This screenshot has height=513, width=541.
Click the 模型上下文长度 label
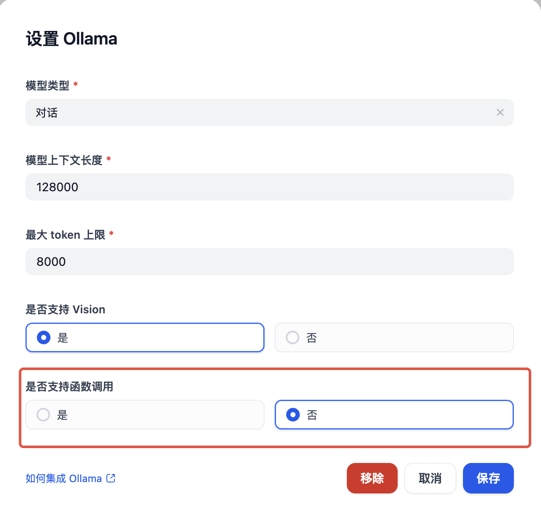point(64,160)
